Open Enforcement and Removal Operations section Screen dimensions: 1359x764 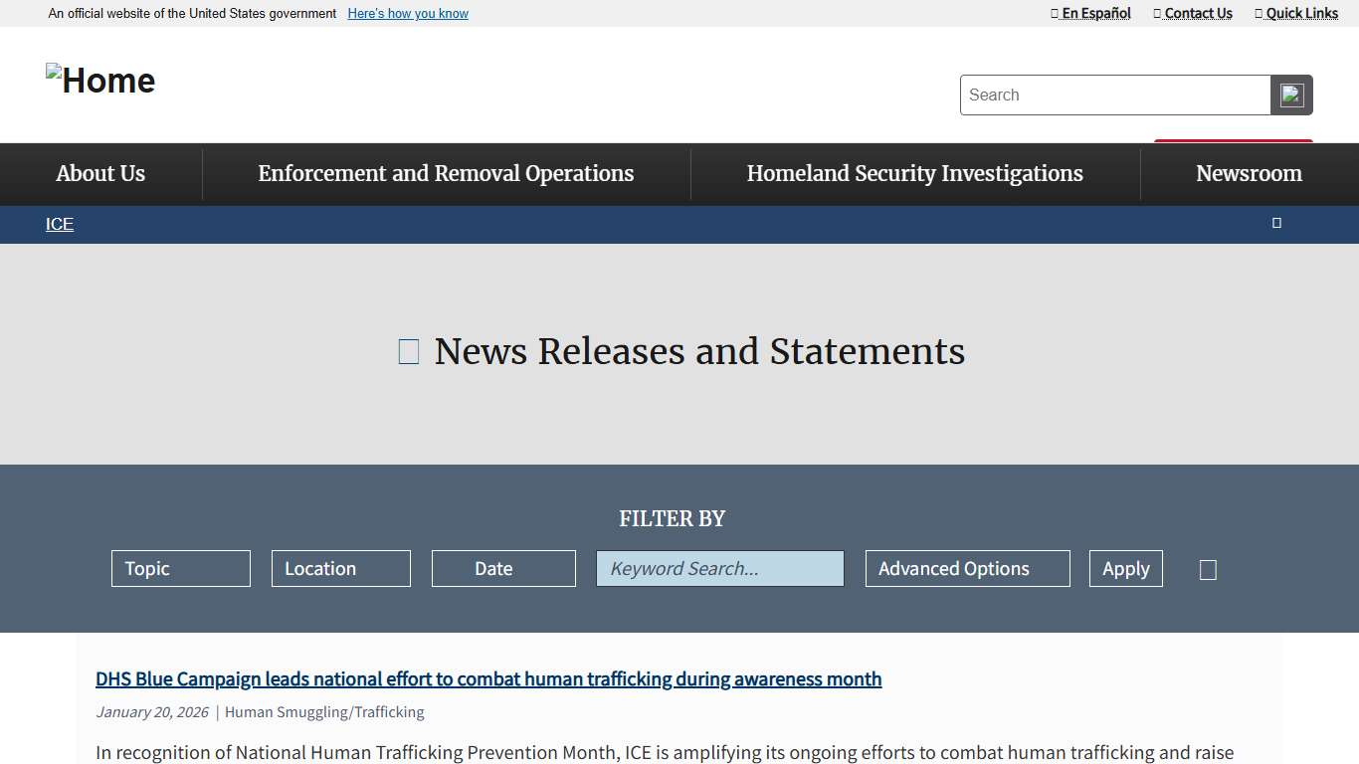pos(445,173)
